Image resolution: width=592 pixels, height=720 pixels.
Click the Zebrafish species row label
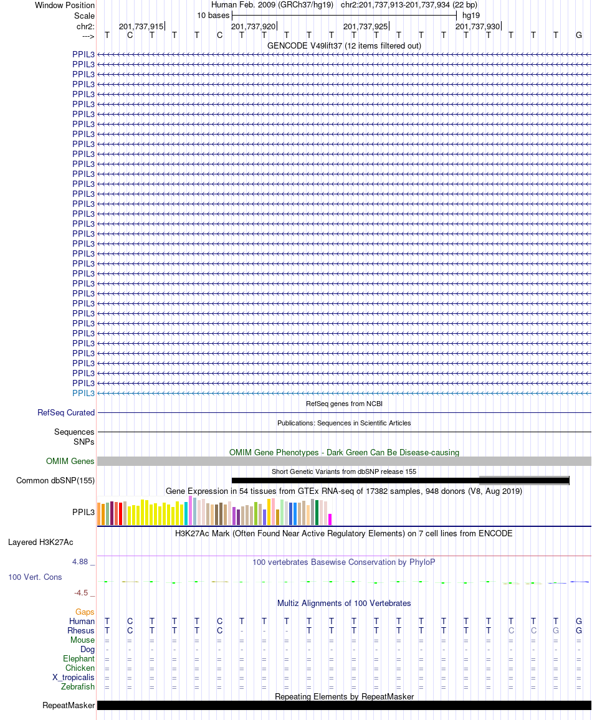coord(78,687)
